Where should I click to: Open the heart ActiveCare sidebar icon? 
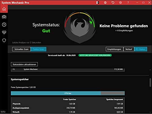click(4, 32)
